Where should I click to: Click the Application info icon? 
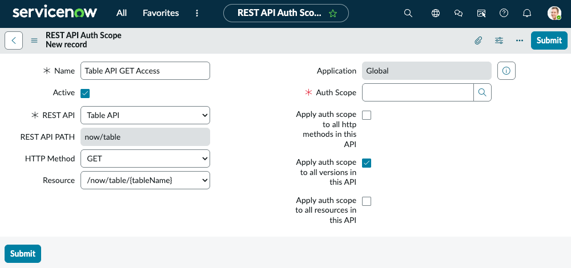click(x=506, y=71)
